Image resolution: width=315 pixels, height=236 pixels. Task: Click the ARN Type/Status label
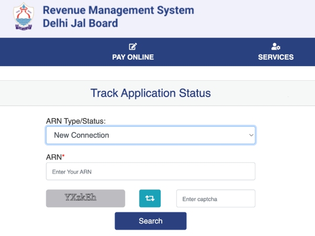click(x=76, y=121)
